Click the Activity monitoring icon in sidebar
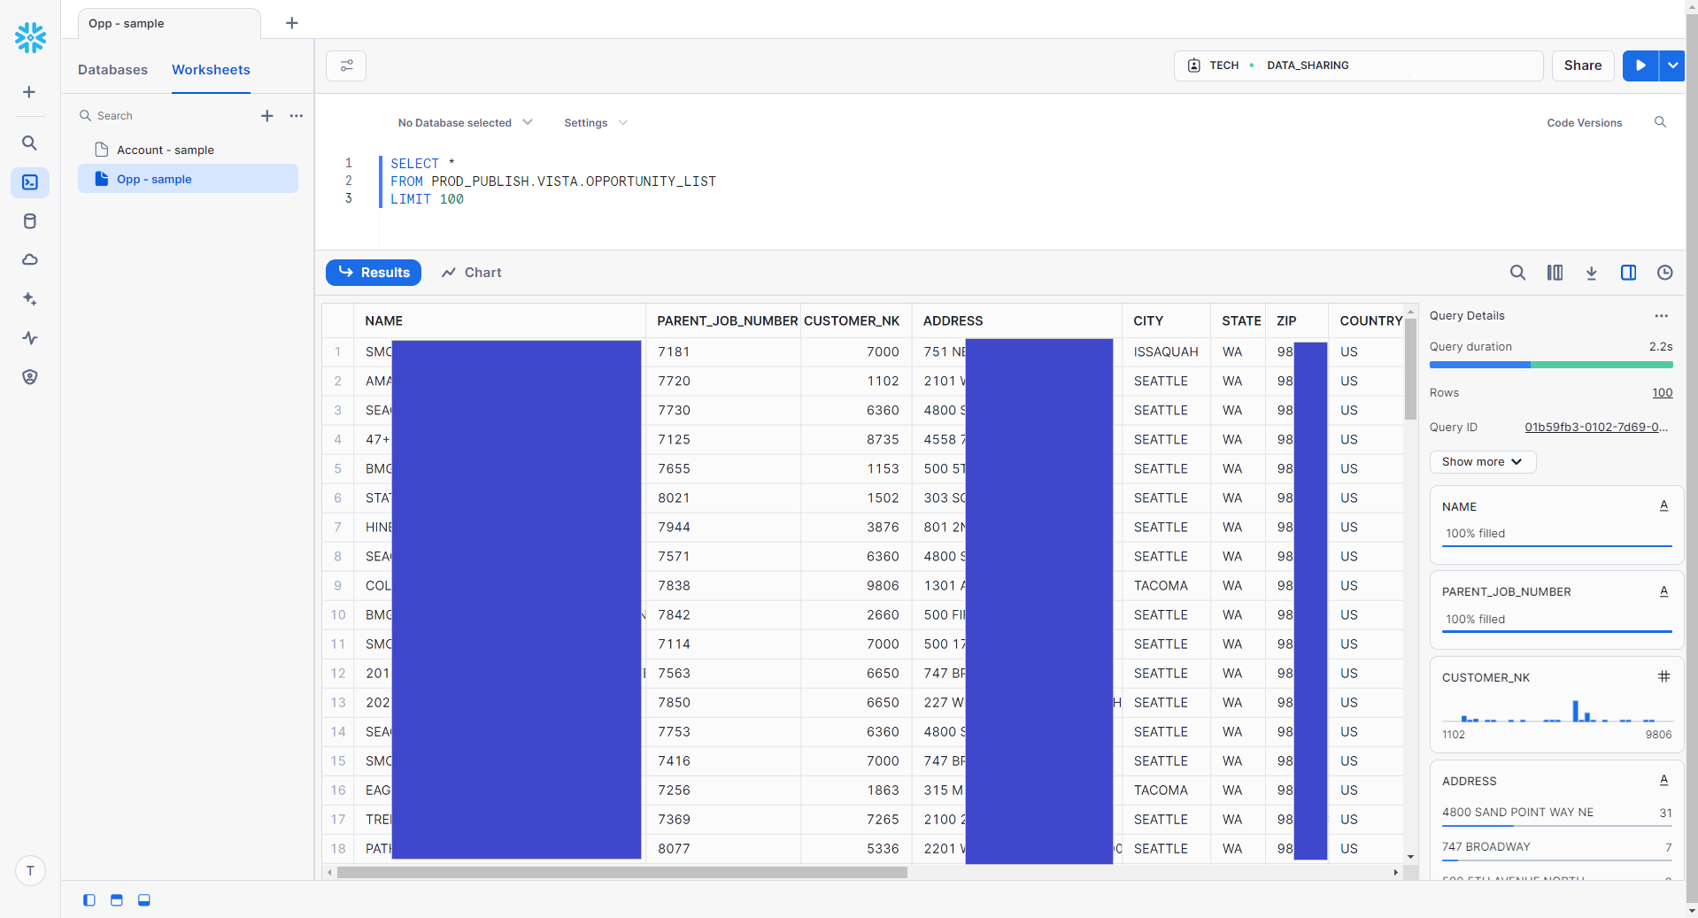This screenshot has width=1698, height=918. click(30, 338)
